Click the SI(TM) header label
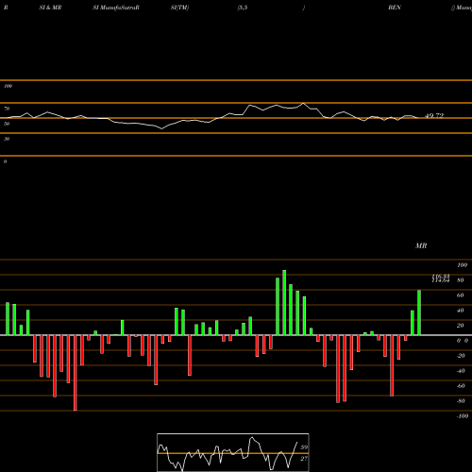 click(179, 8)
